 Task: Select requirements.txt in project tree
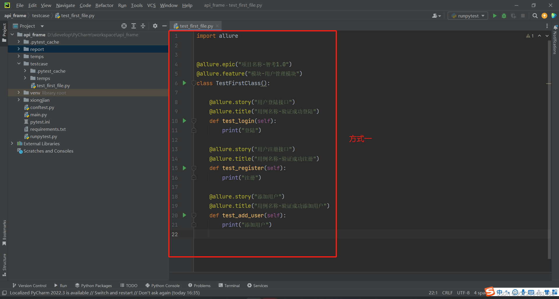tap(48, 129)
